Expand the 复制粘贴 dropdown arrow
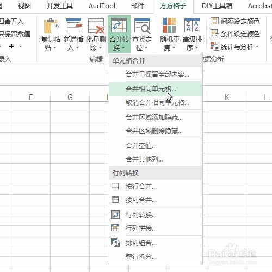The image size is (272, 272). click(x=54, y=48)
